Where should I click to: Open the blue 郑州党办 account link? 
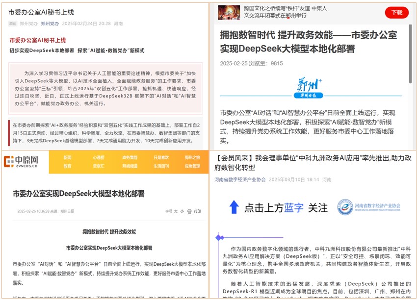(x=50, y=24)
